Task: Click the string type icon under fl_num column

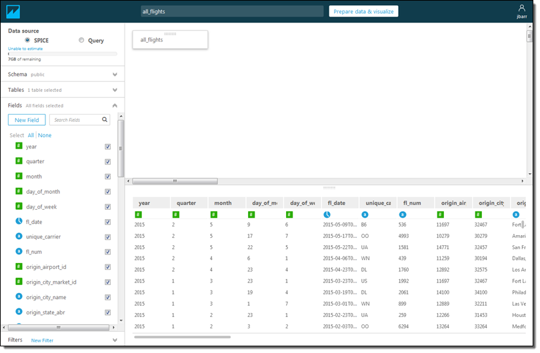Action: click(x=402, y=214)
